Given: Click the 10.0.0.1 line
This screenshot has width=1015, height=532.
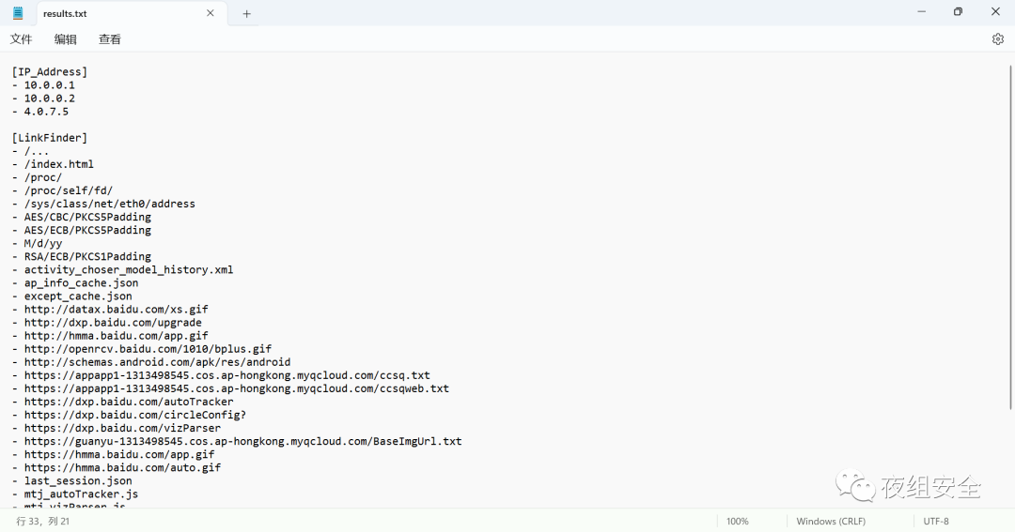Looking at the screenshot, I should pyautogui.click(x=43, y=84).
